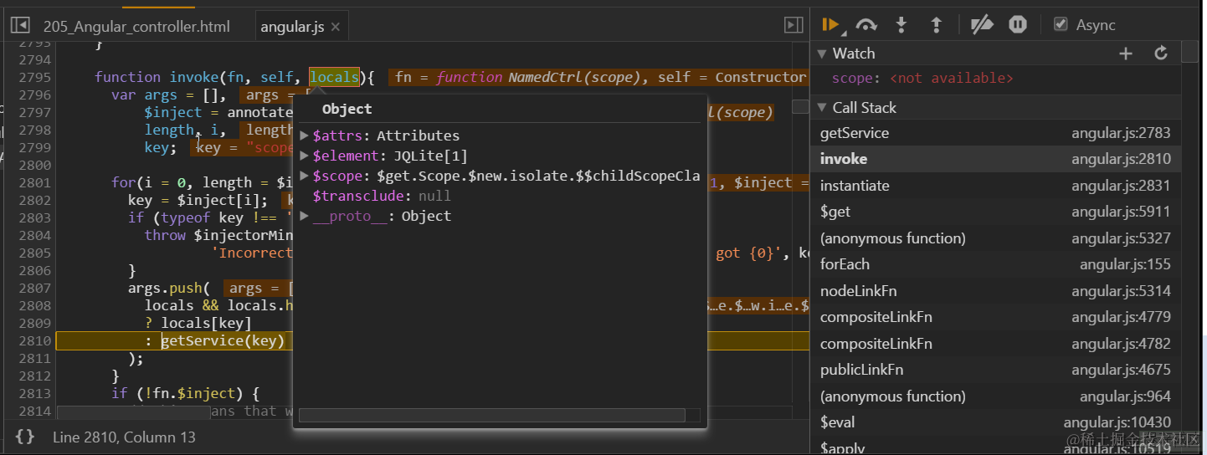1207x455 pixels.
Task: Click the Line 2810, Column 13 status
Action: (x=124, y=437)
